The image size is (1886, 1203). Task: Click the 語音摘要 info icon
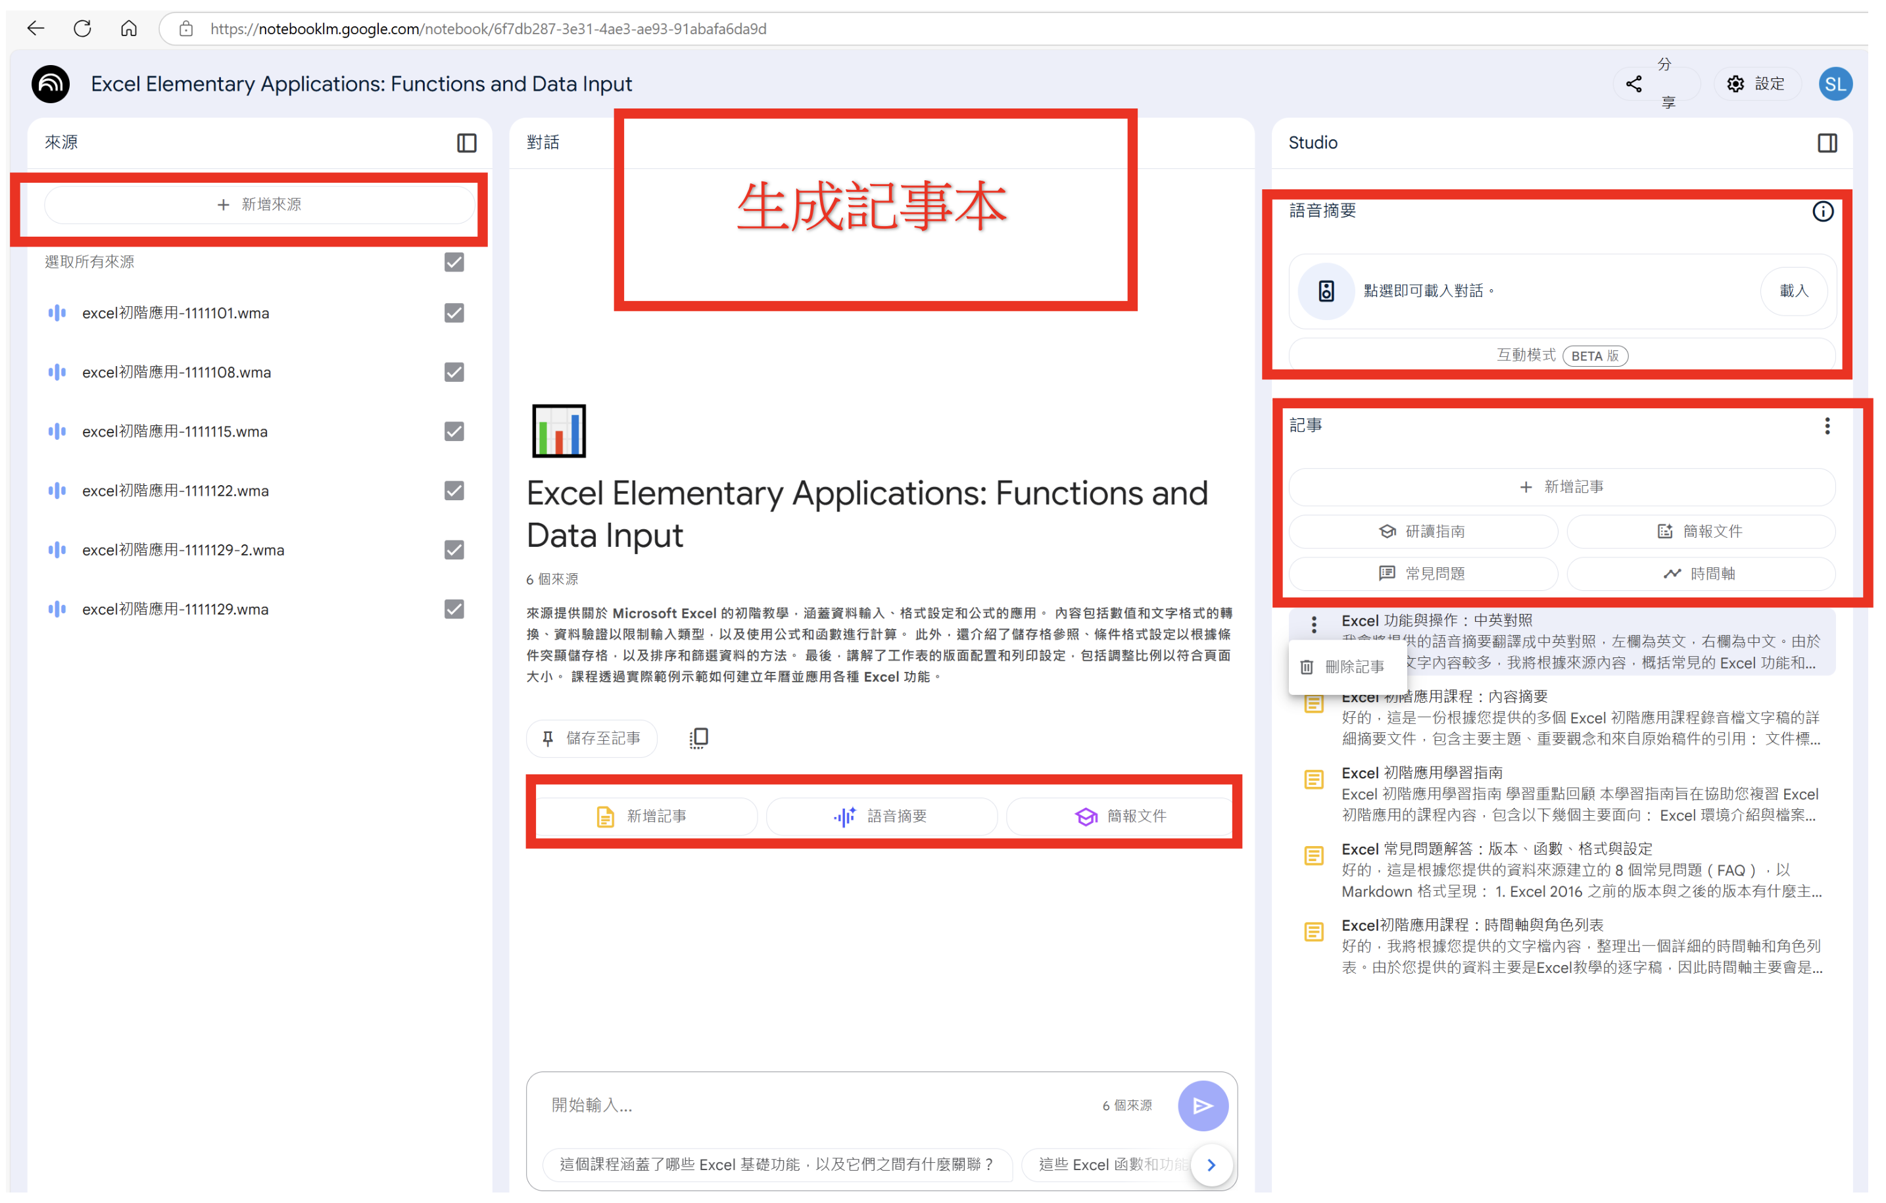tap(1823, 212)
